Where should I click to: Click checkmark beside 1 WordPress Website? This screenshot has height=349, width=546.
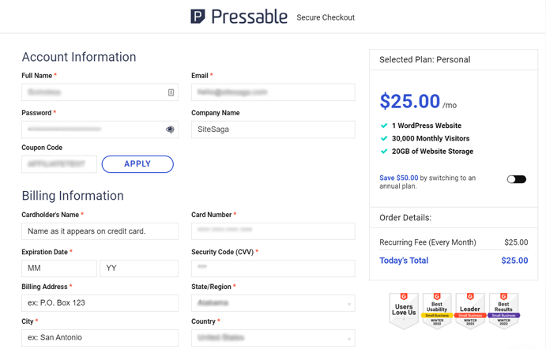384,126
